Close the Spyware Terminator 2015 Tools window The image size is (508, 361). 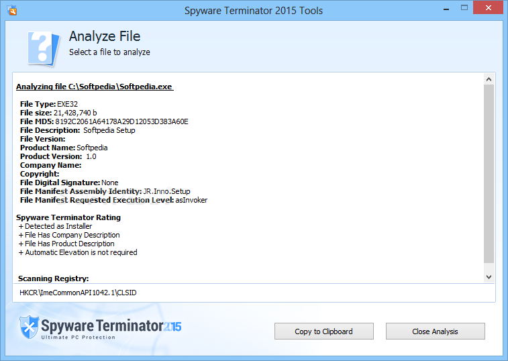coord(489,8)
